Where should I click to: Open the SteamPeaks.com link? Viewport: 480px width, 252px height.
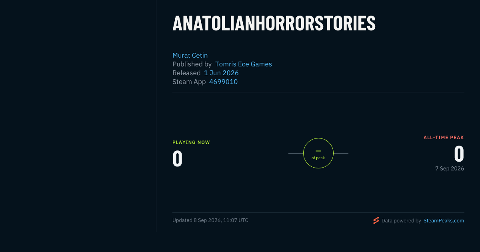[444, 220]
